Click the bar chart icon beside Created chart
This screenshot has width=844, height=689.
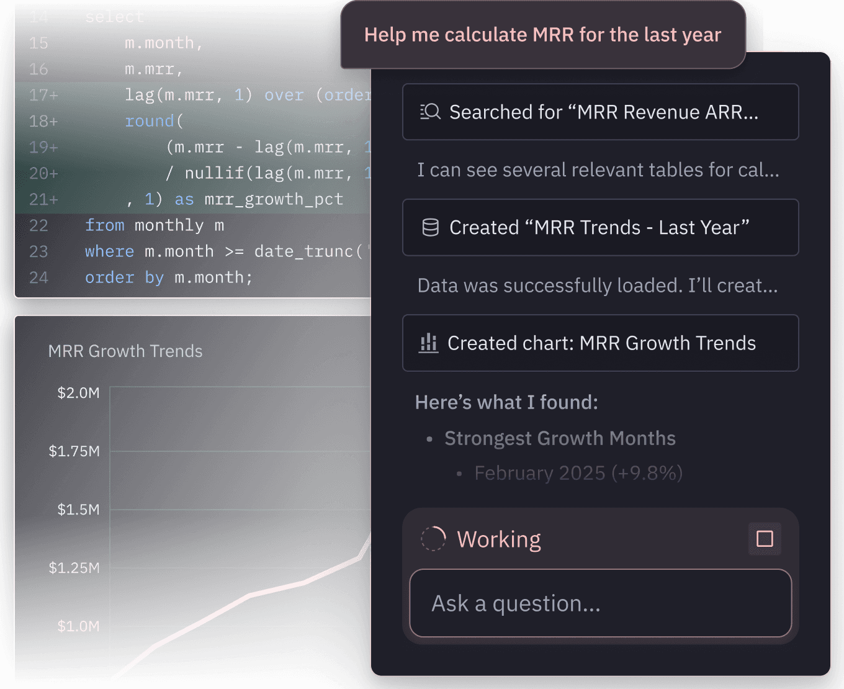428,343
